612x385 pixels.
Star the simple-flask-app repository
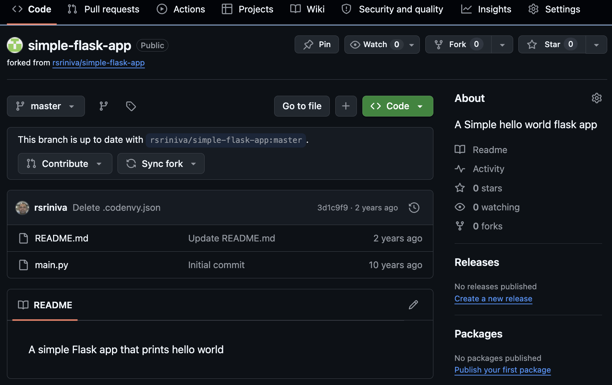point(552,45)
